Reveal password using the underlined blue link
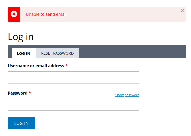Screen dimensions: 191x136 click(127, 95)
